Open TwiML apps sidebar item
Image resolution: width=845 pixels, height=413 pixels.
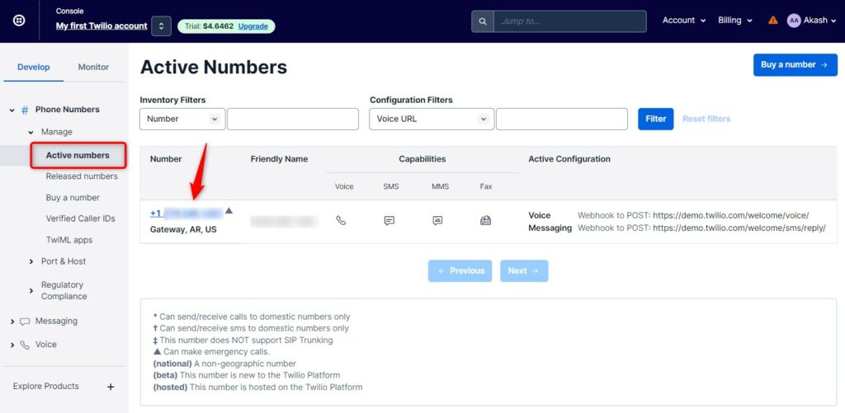(x=69, y=240)
